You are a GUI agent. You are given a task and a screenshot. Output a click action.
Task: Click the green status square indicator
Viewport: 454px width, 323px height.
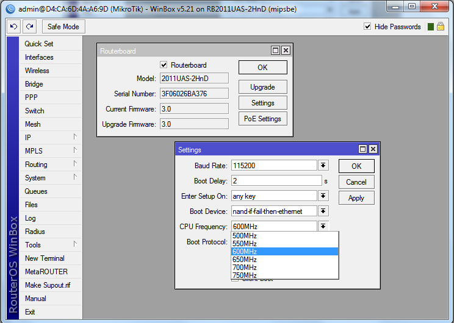pyautogui.click(x=431, y=27)
